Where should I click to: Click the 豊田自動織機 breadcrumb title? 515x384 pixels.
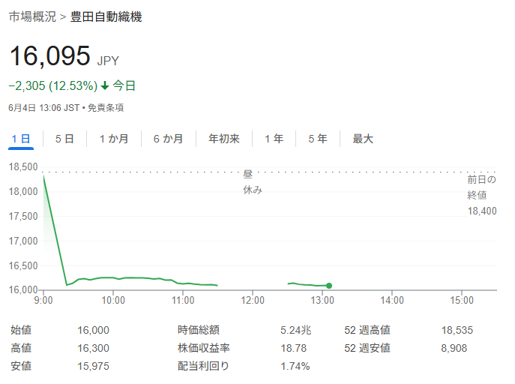point(106,16)
